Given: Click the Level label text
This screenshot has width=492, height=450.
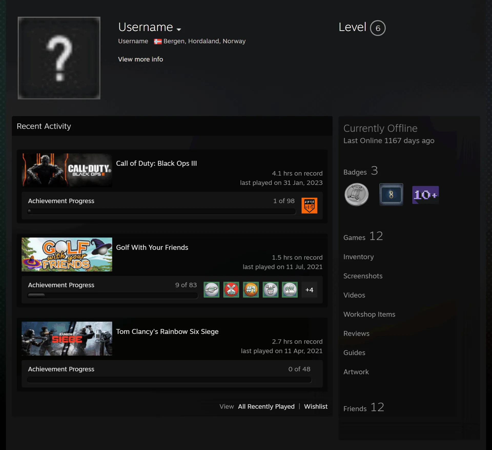Looking at the screenshot, I should click(x=352, y=27).
